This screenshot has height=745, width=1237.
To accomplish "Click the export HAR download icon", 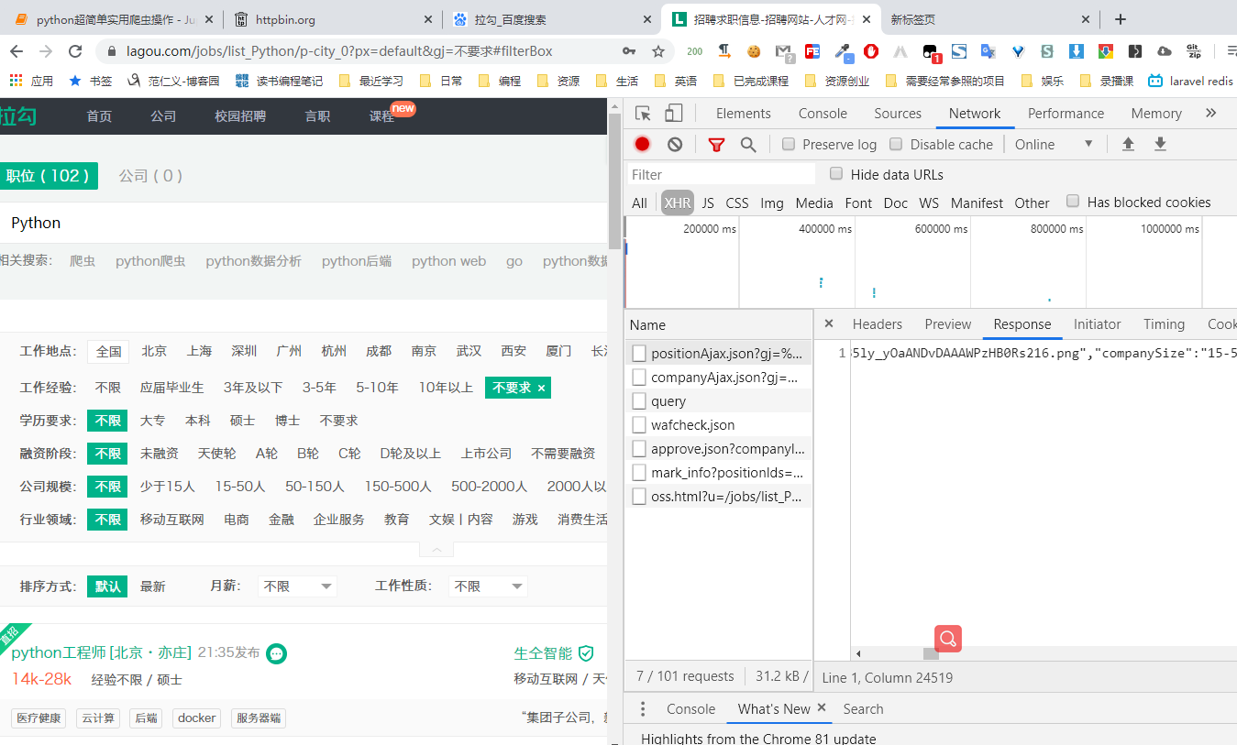I will pyautogui.click(x=1160, y=144).
